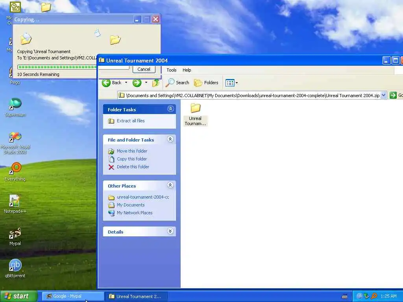Viewport: 403px width, 302px height.
Task: Click the green Forward arrow icon
Action: point(137,83)
